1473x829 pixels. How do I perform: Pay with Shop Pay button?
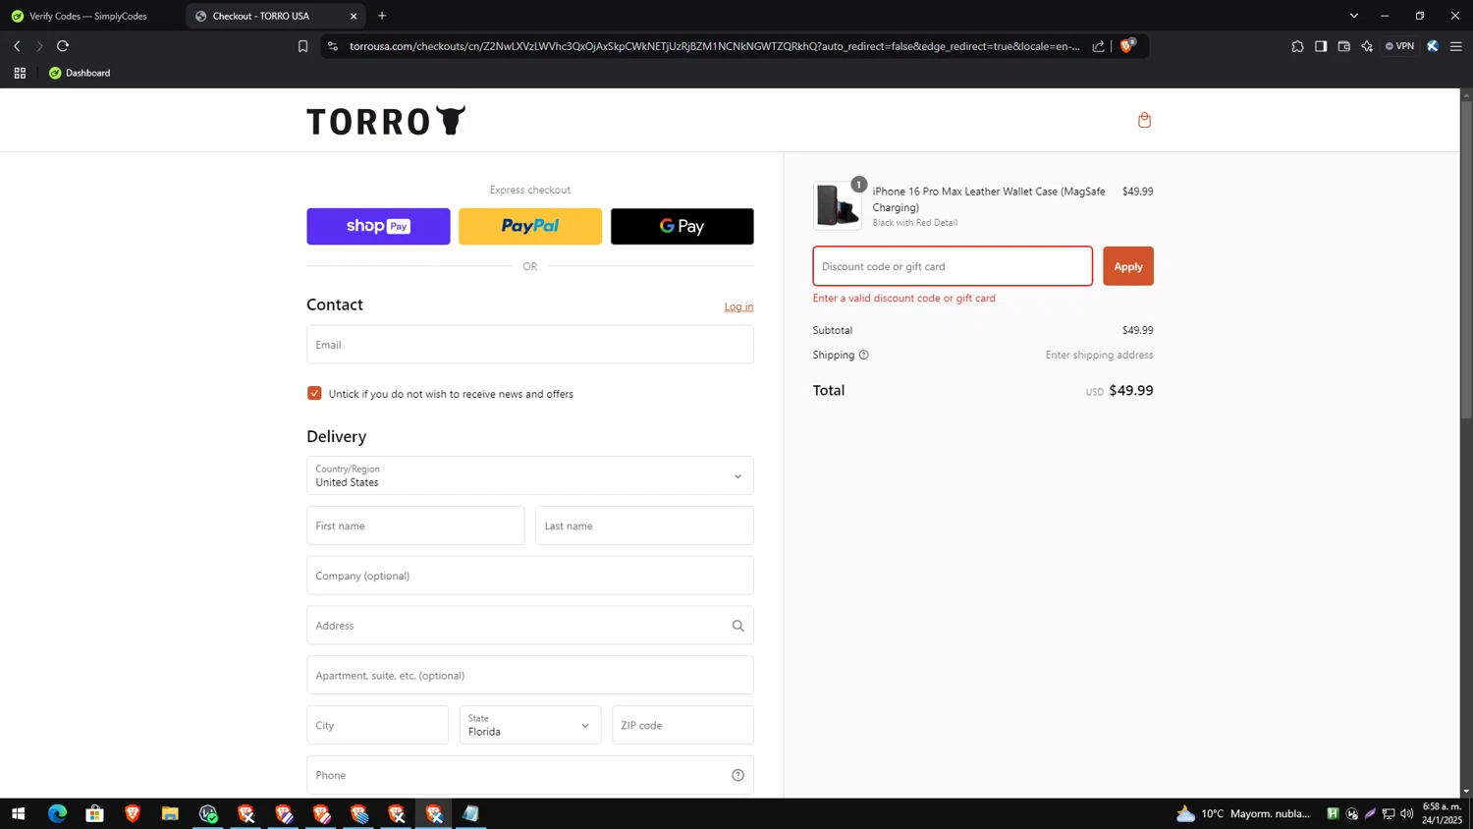point(378,226)
